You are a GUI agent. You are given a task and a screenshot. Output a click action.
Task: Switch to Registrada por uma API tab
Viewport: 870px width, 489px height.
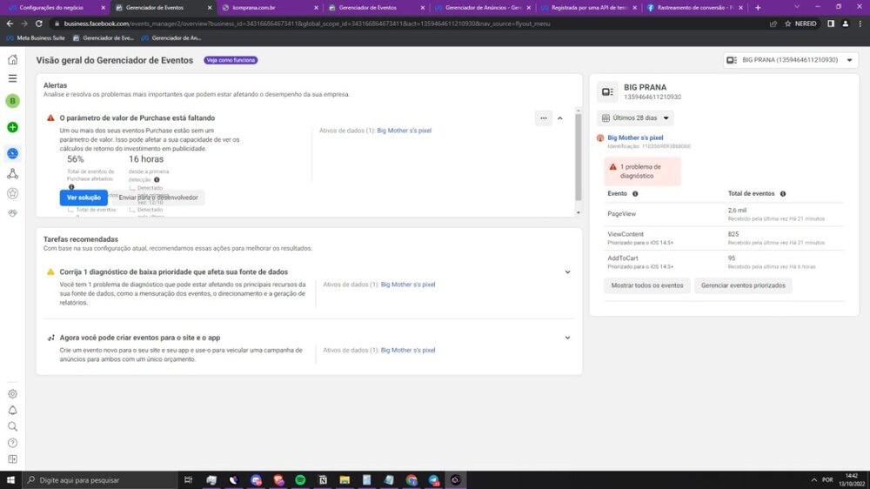587,8
